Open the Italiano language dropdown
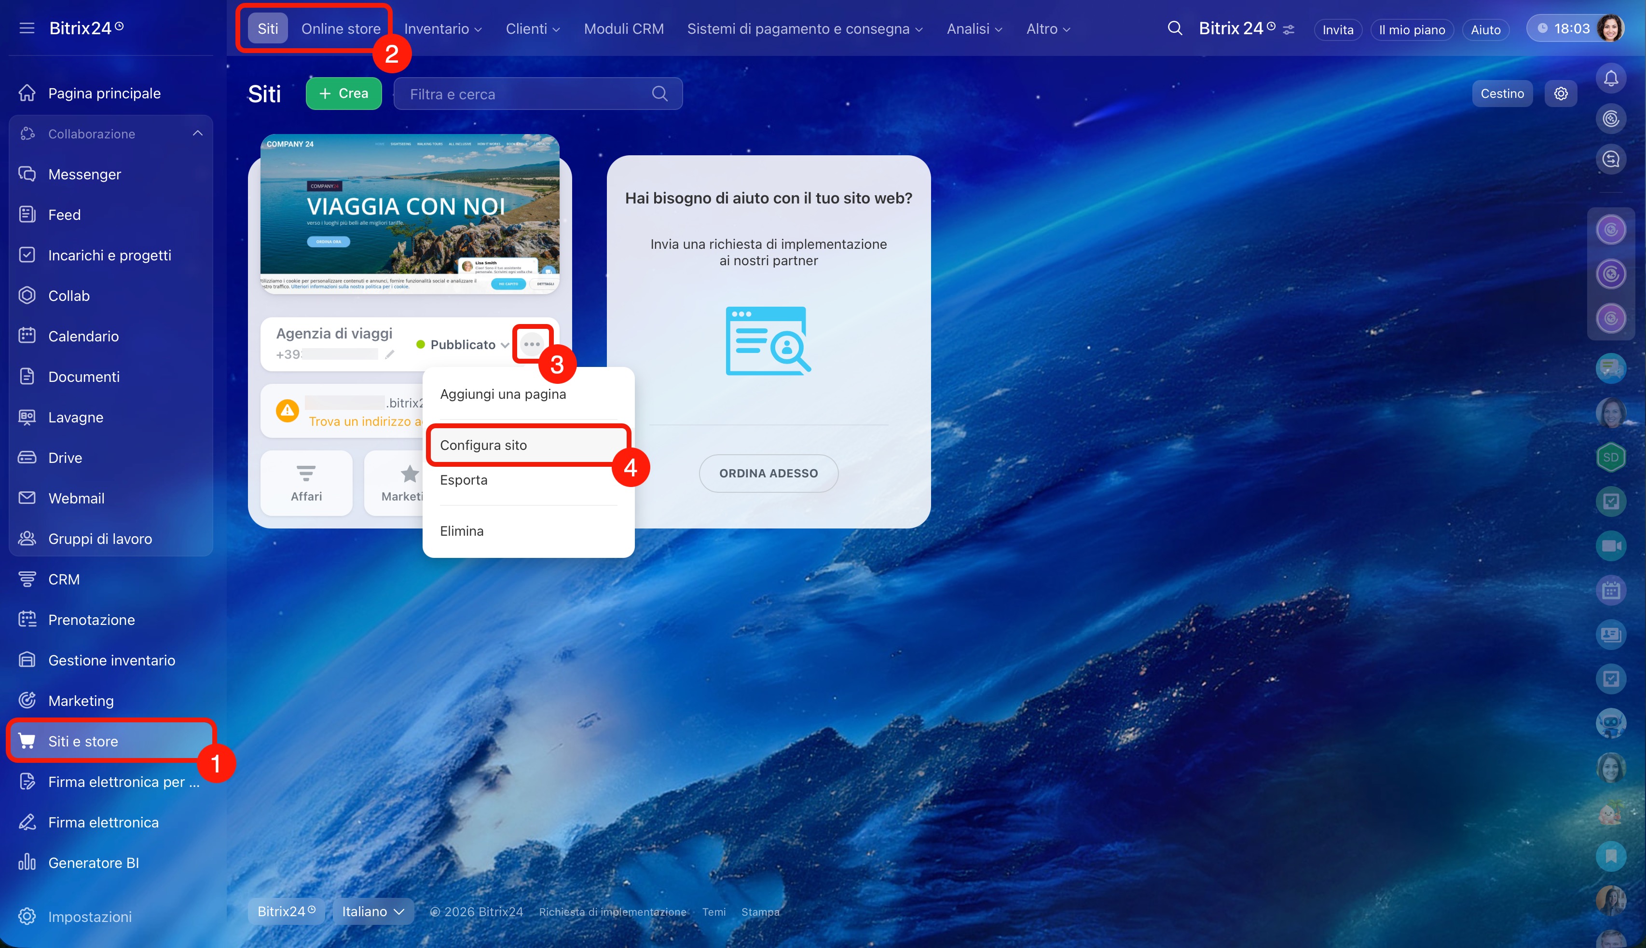This screenshot has width=1646, height=948. point(372,911)
